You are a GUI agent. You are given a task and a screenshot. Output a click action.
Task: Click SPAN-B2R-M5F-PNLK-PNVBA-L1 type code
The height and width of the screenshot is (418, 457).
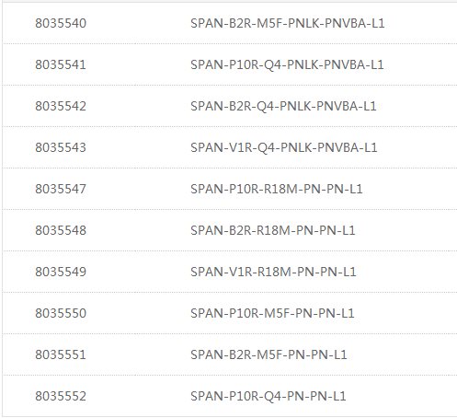click(288, 23)
